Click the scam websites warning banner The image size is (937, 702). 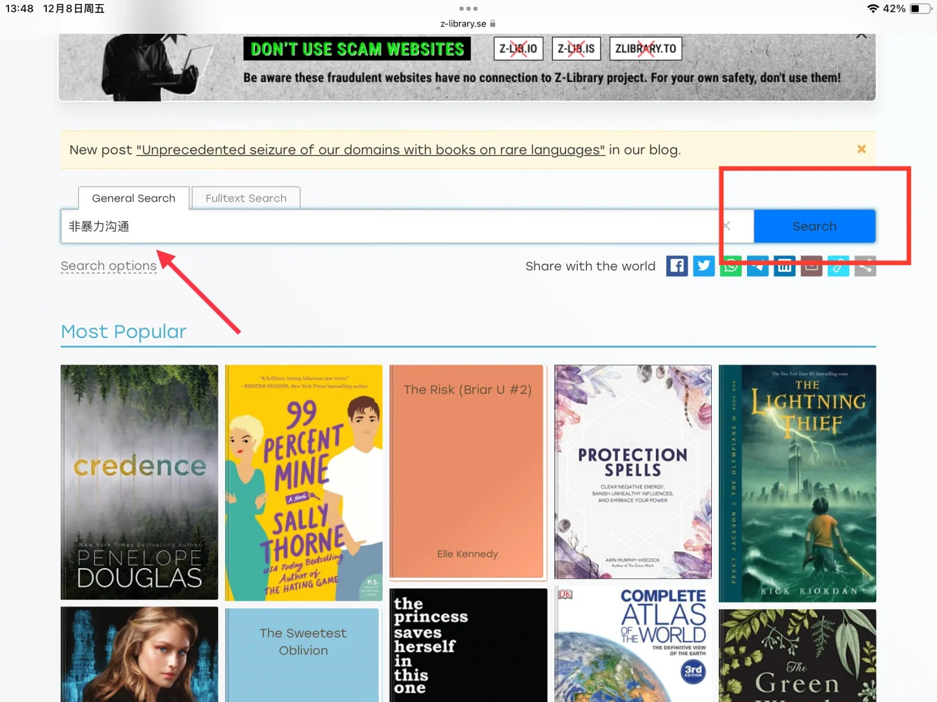[x=467, y=67]
